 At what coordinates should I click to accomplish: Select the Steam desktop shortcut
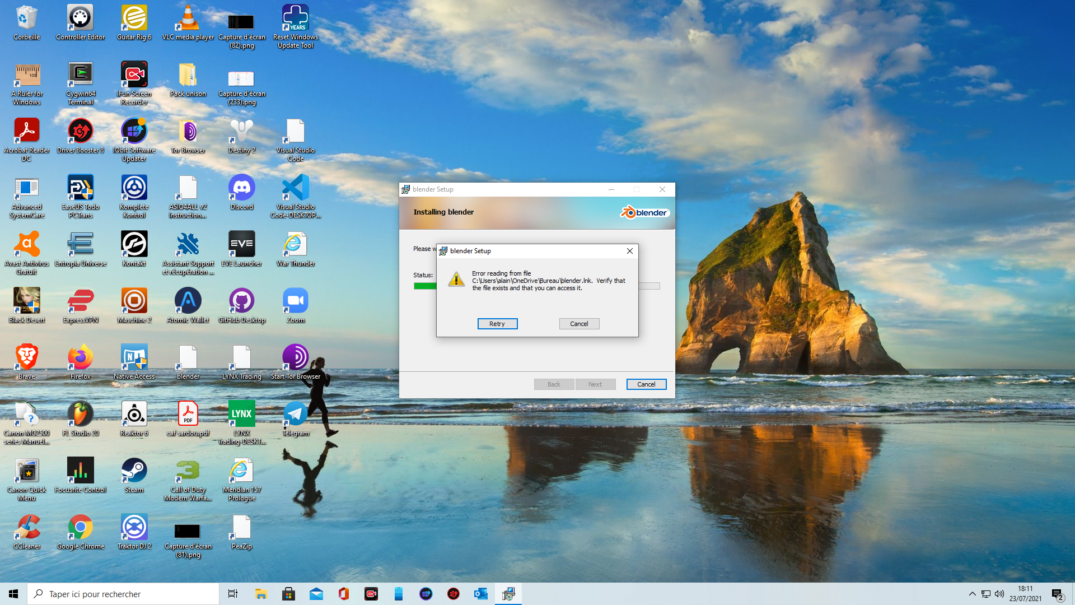coord(134,476)
